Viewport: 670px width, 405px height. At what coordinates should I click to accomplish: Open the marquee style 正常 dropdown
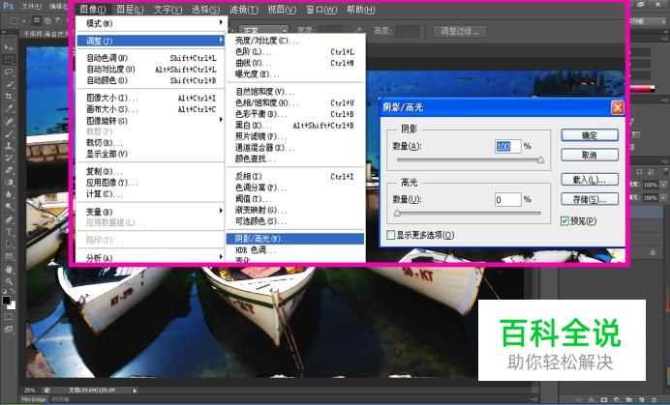point(263,31)
